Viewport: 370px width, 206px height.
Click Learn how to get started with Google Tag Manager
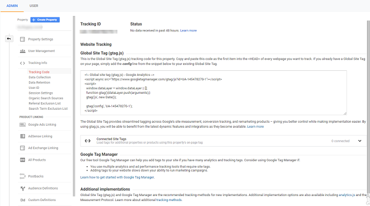[x=117, y=177]
